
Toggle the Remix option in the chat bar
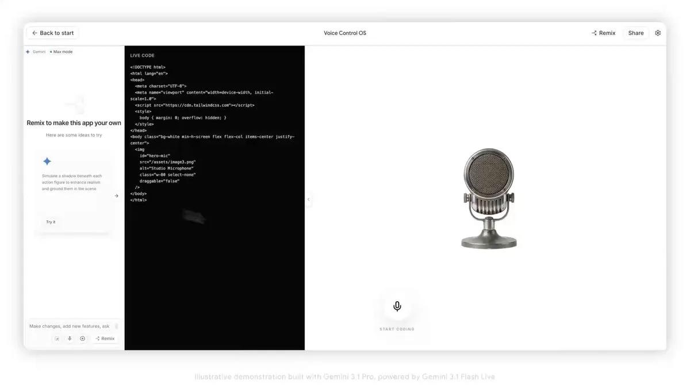pyautogui.click(x=104, y=338)
